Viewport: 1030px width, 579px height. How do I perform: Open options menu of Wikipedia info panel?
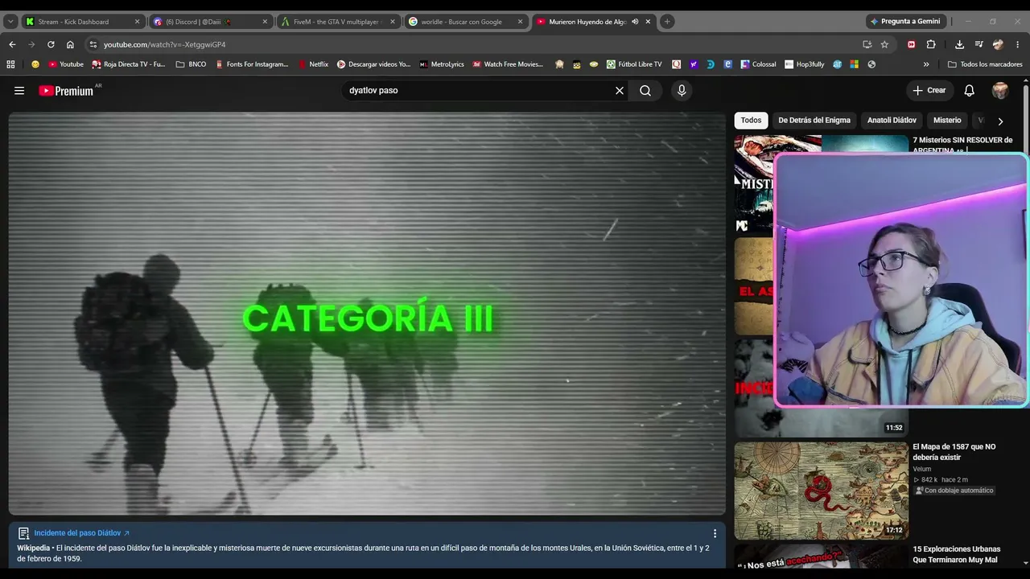coord(715,533)
